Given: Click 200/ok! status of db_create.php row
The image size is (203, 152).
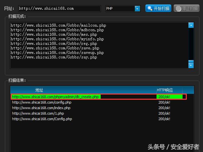Looking at the screenshot, I should point(164,97).
